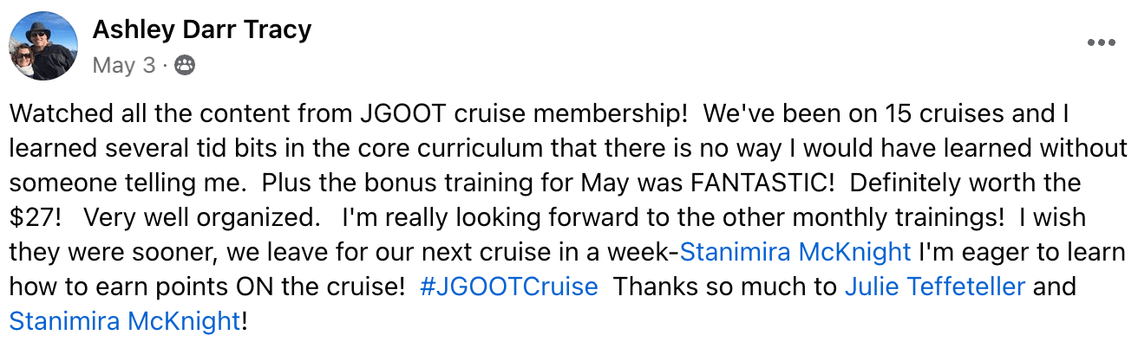The width and height of the screenshot is (1138, 348).
Task: Open Ashley Darr Tracy's profile picture
Action: tap(43, 46)
